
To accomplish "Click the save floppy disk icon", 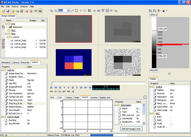I will click(8, 11).
